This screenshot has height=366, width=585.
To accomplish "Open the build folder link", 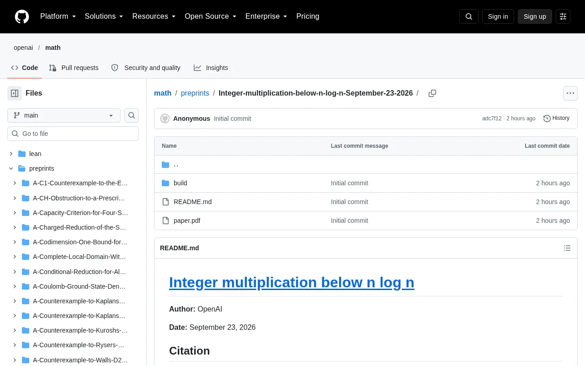I will tap(181, 183).
